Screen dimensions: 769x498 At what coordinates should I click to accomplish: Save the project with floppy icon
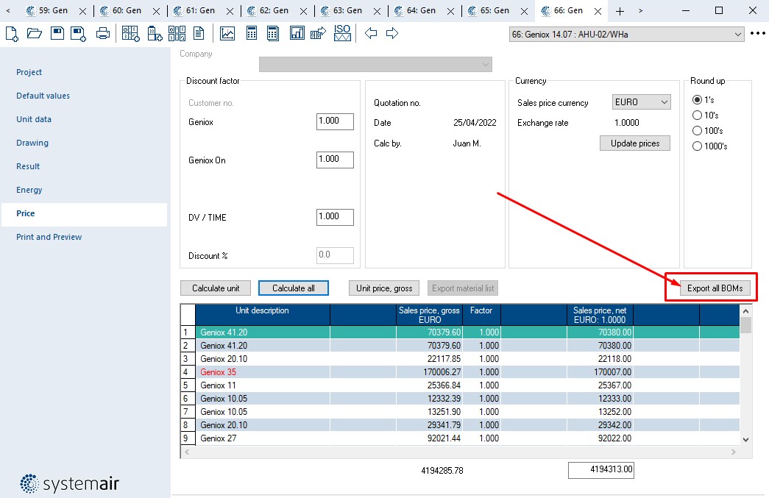(x=57, y=33)
